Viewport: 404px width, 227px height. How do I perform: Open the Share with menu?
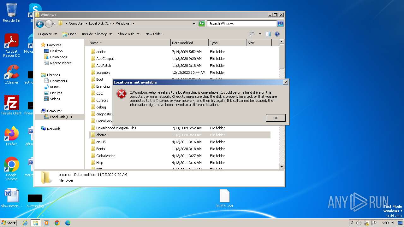[128, 34]
